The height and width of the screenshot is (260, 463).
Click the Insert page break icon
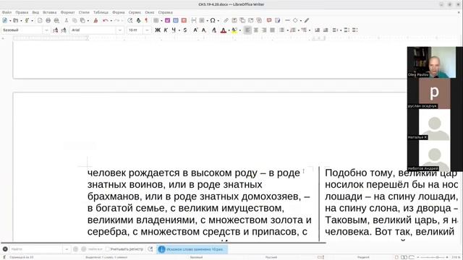click(x=193, y=20)
